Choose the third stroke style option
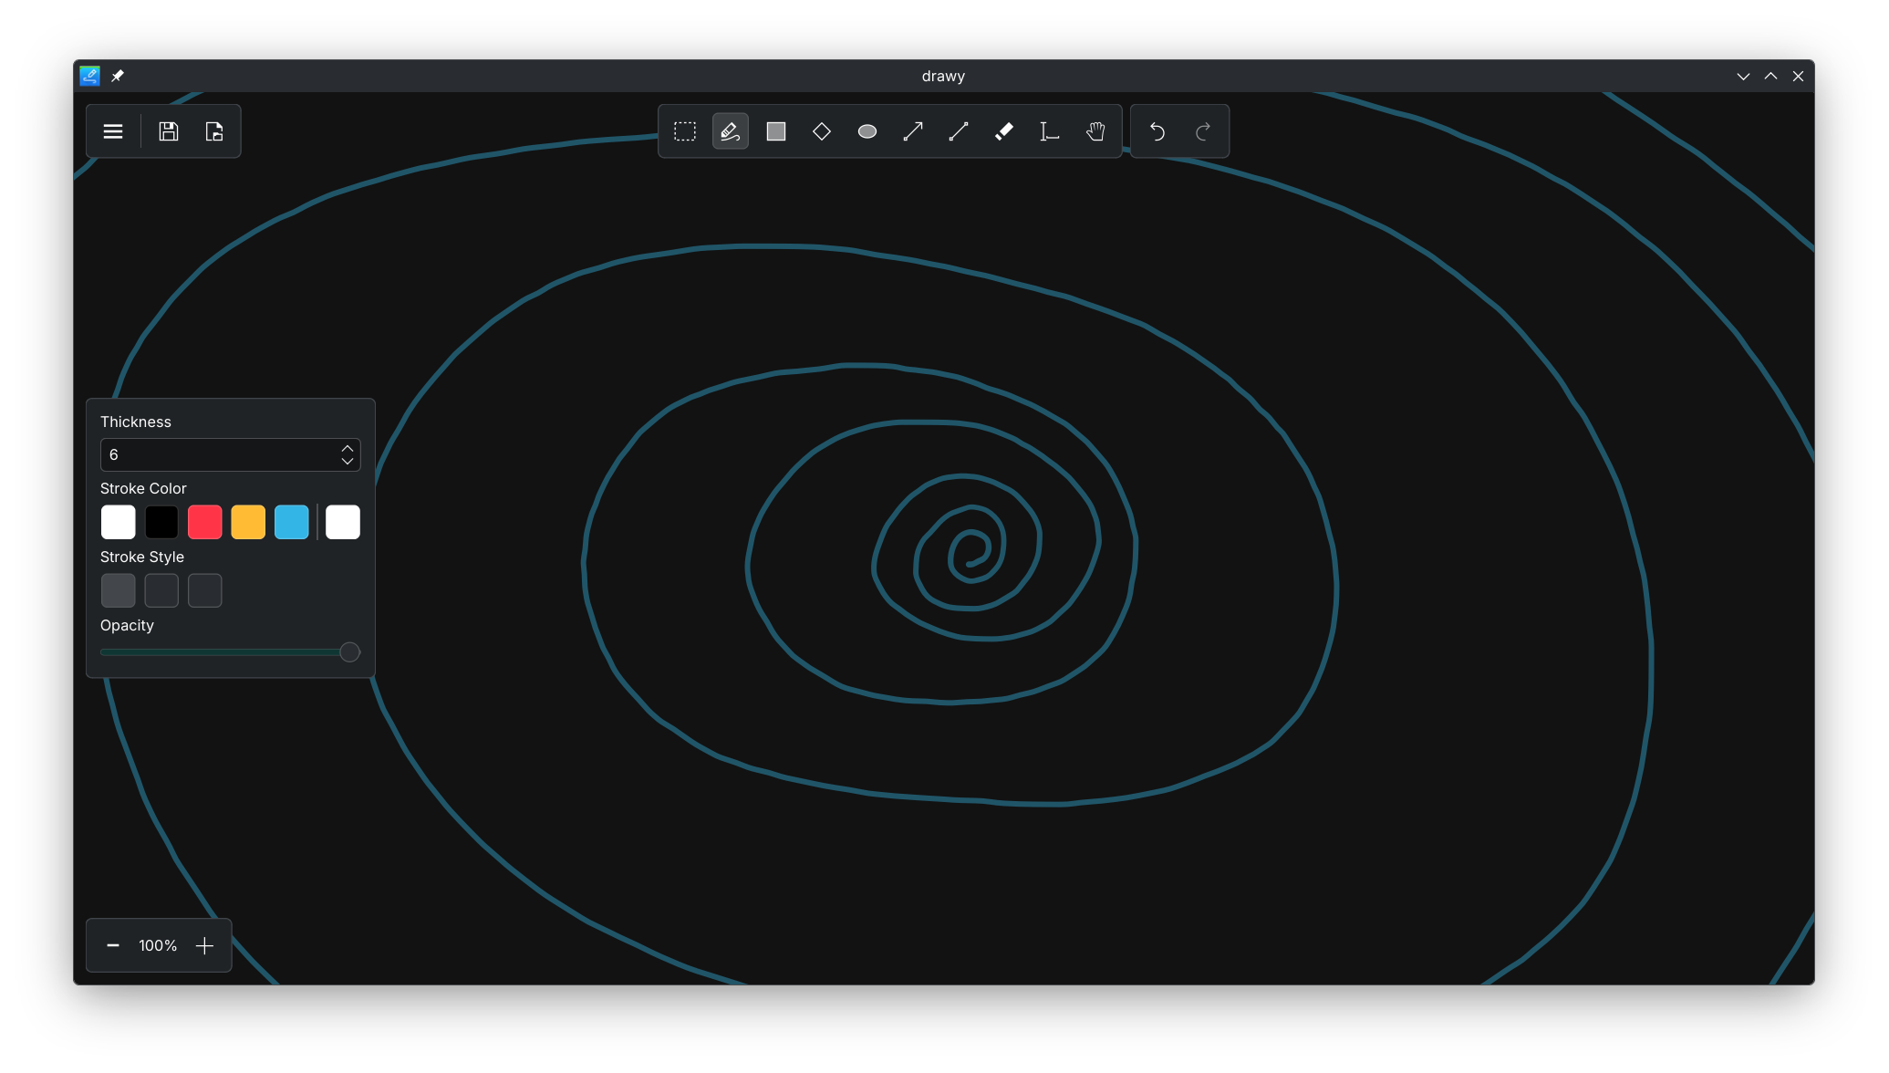This screenshot has width=1889, height=1073. (x=204, y=590)
